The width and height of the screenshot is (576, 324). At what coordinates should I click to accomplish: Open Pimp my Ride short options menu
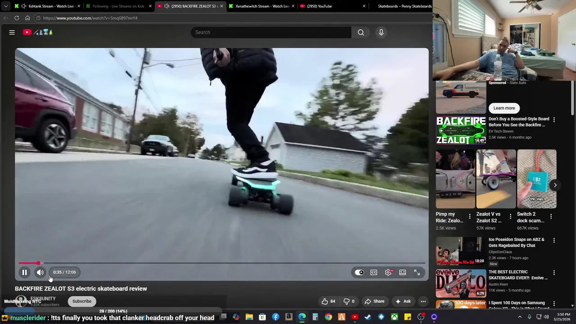coord(470,216)
